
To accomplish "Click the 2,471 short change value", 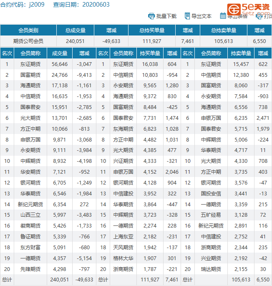I will tap(263, 118).
